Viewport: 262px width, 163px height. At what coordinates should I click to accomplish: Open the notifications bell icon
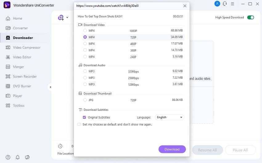click(18, 157)
